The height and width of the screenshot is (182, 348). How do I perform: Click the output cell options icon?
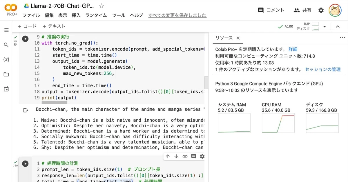click(x=26, y=110)
